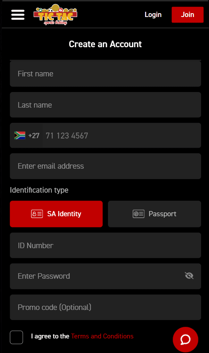Open the live chat bubble
This screenshot has height=353, width=209.
click(185, 339)
